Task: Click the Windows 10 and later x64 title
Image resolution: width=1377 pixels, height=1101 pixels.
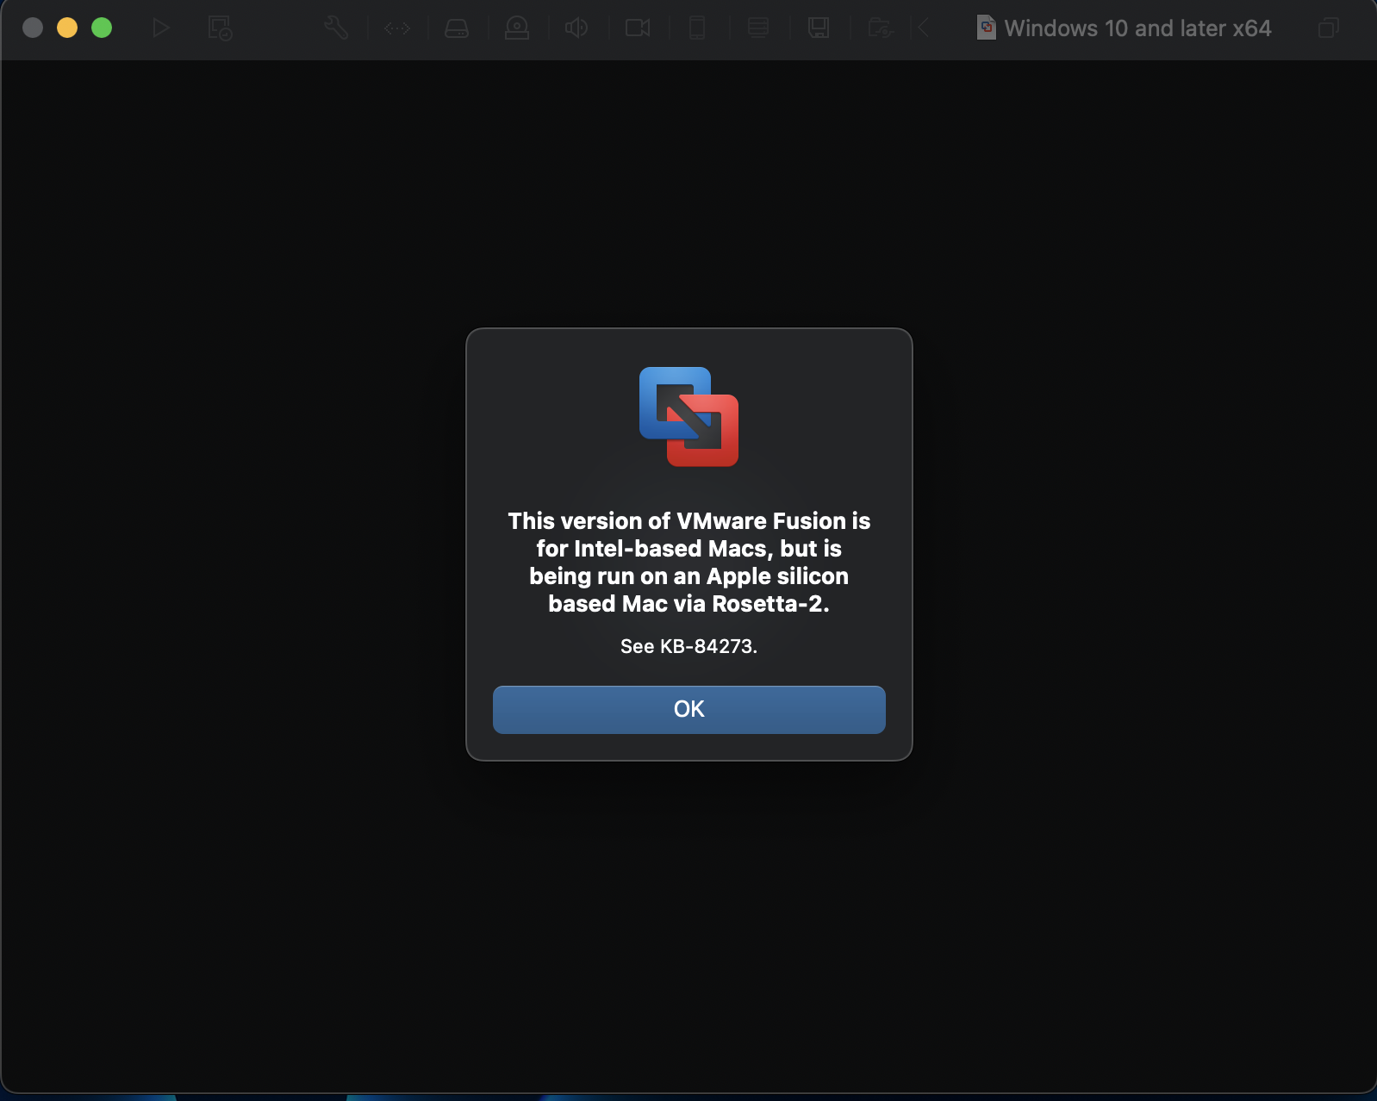Action: [1137, 28]
